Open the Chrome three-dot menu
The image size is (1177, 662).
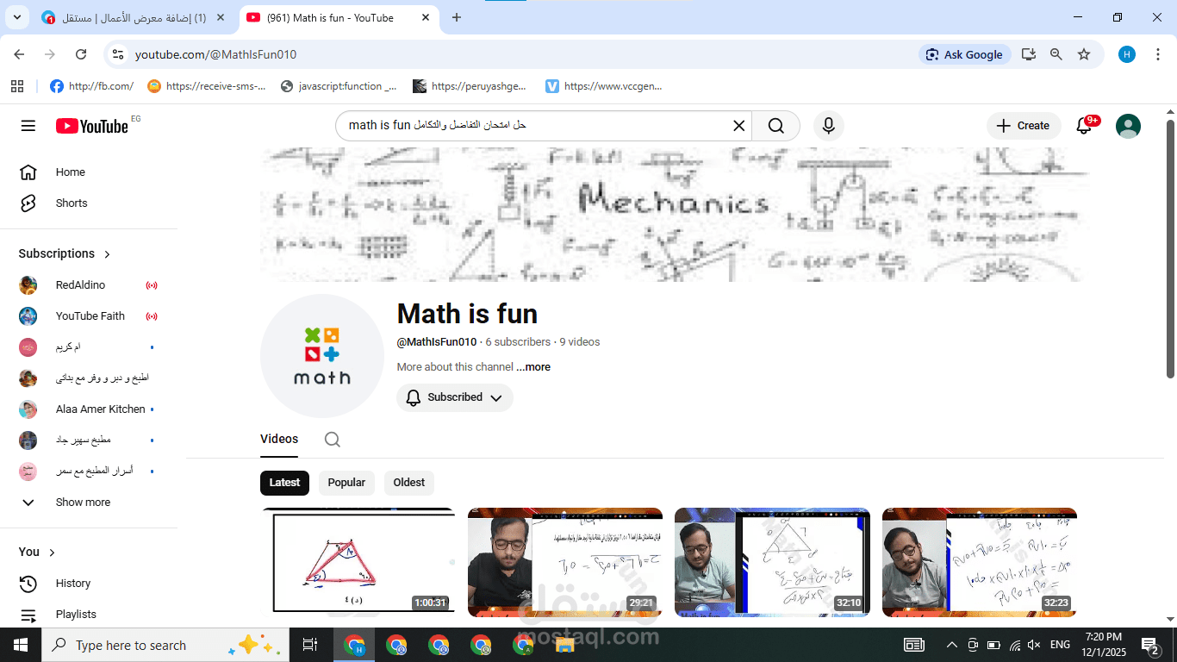pos(1158,54)
